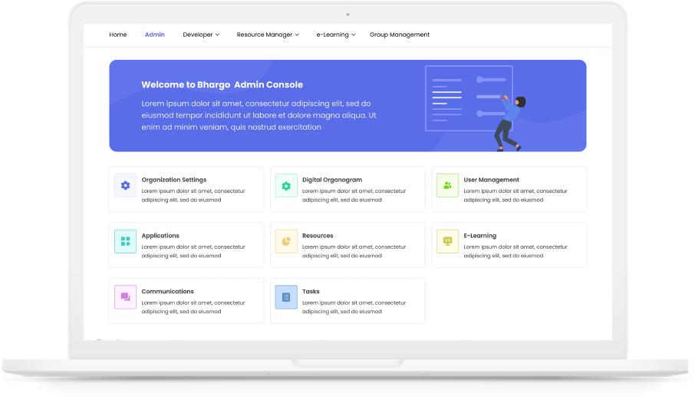Go to the Home menu item
Viewport: 695px width, 397px height.
click(x=118, y=35)
